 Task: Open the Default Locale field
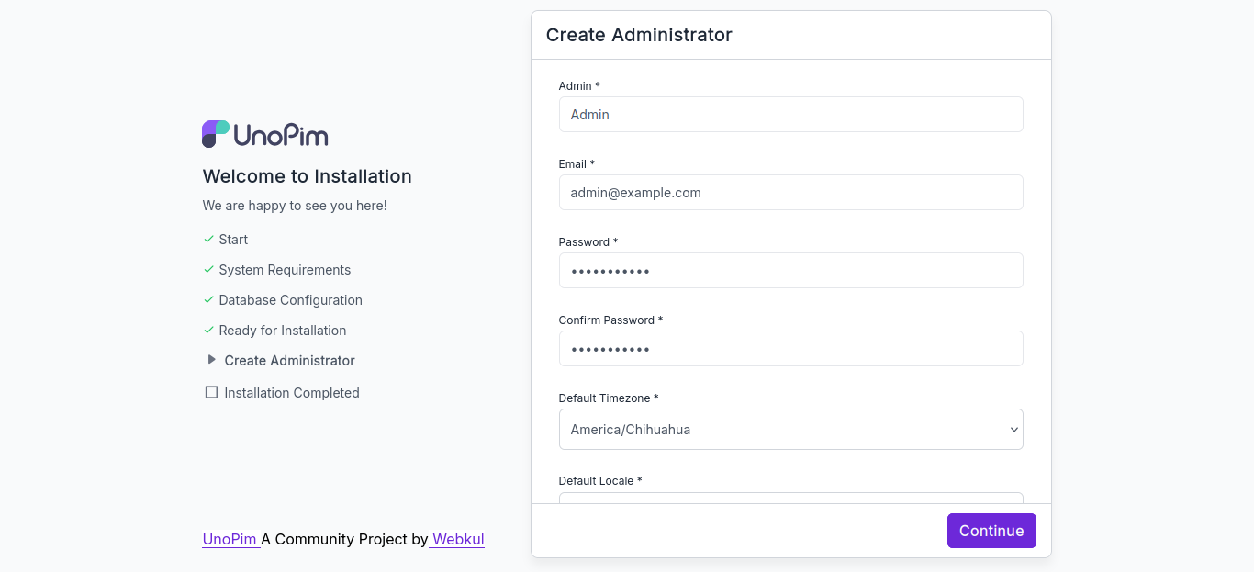tap(790, 498)
